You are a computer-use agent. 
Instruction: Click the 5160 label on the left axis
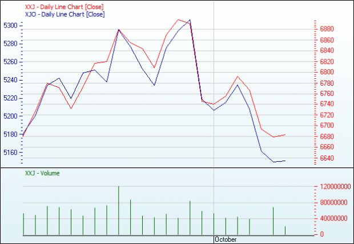pos(10,152)
